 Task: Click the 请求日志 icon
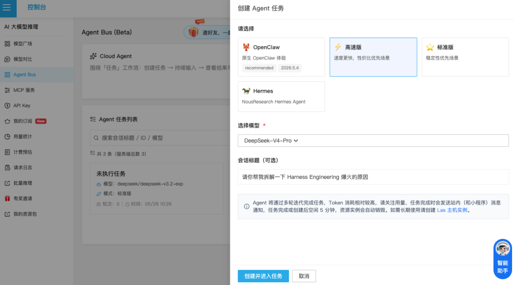click(7, 168)
